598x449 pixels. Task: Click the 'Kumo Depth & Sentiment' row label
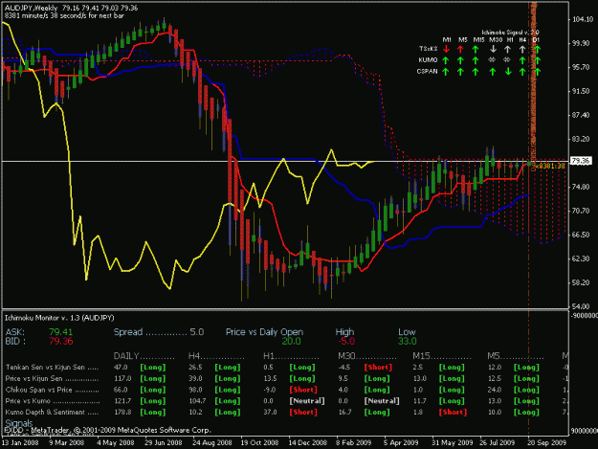coord(45,412)
